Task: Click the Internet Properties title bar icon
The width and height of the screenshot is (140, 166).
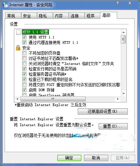Action: 5,5
